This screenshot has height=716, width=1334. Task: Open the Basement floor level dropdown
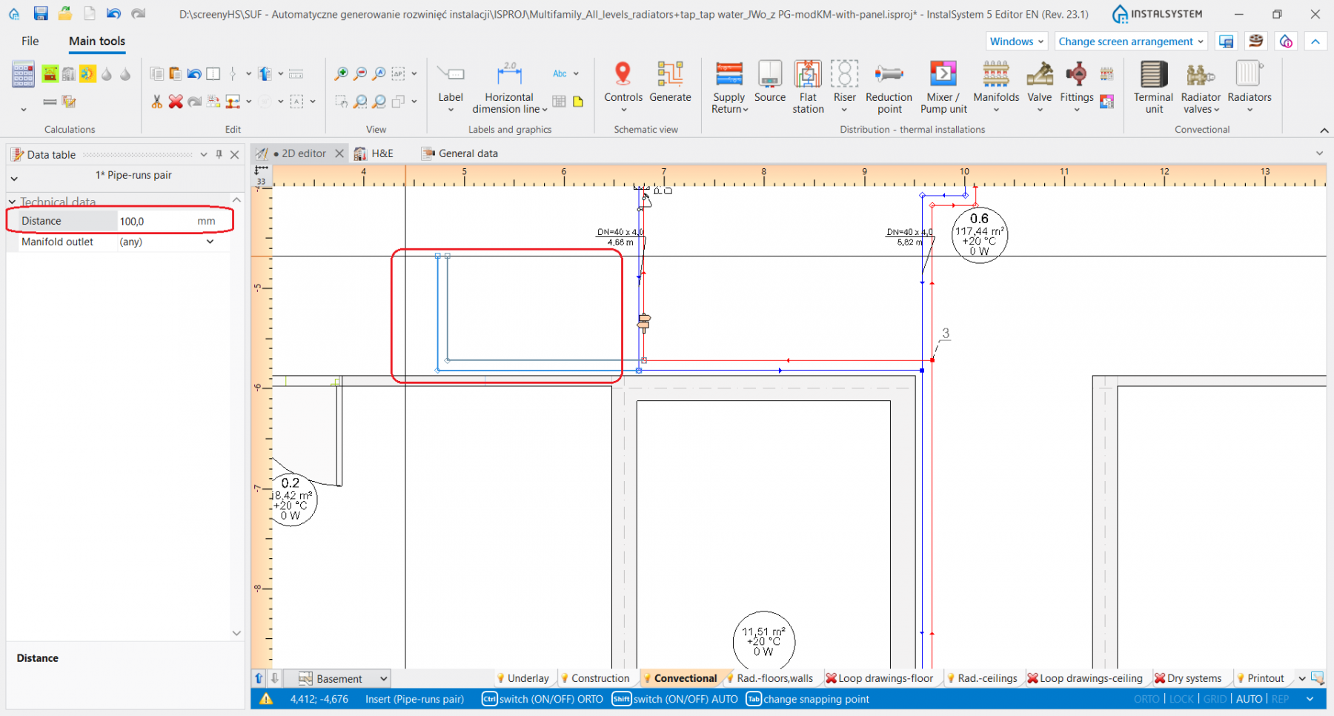[x=383, y=678]
